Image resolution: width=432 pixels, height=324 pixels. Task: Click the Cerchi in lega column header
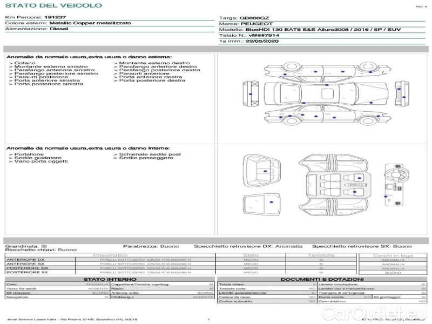click(393, 255)
